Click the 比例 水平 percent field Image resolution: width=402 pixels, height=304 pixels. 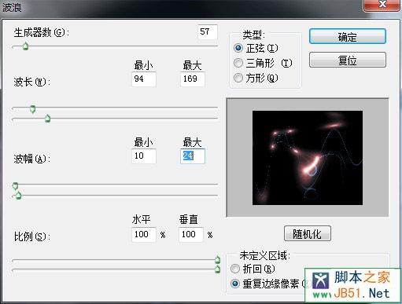click(x=144, y=234)
